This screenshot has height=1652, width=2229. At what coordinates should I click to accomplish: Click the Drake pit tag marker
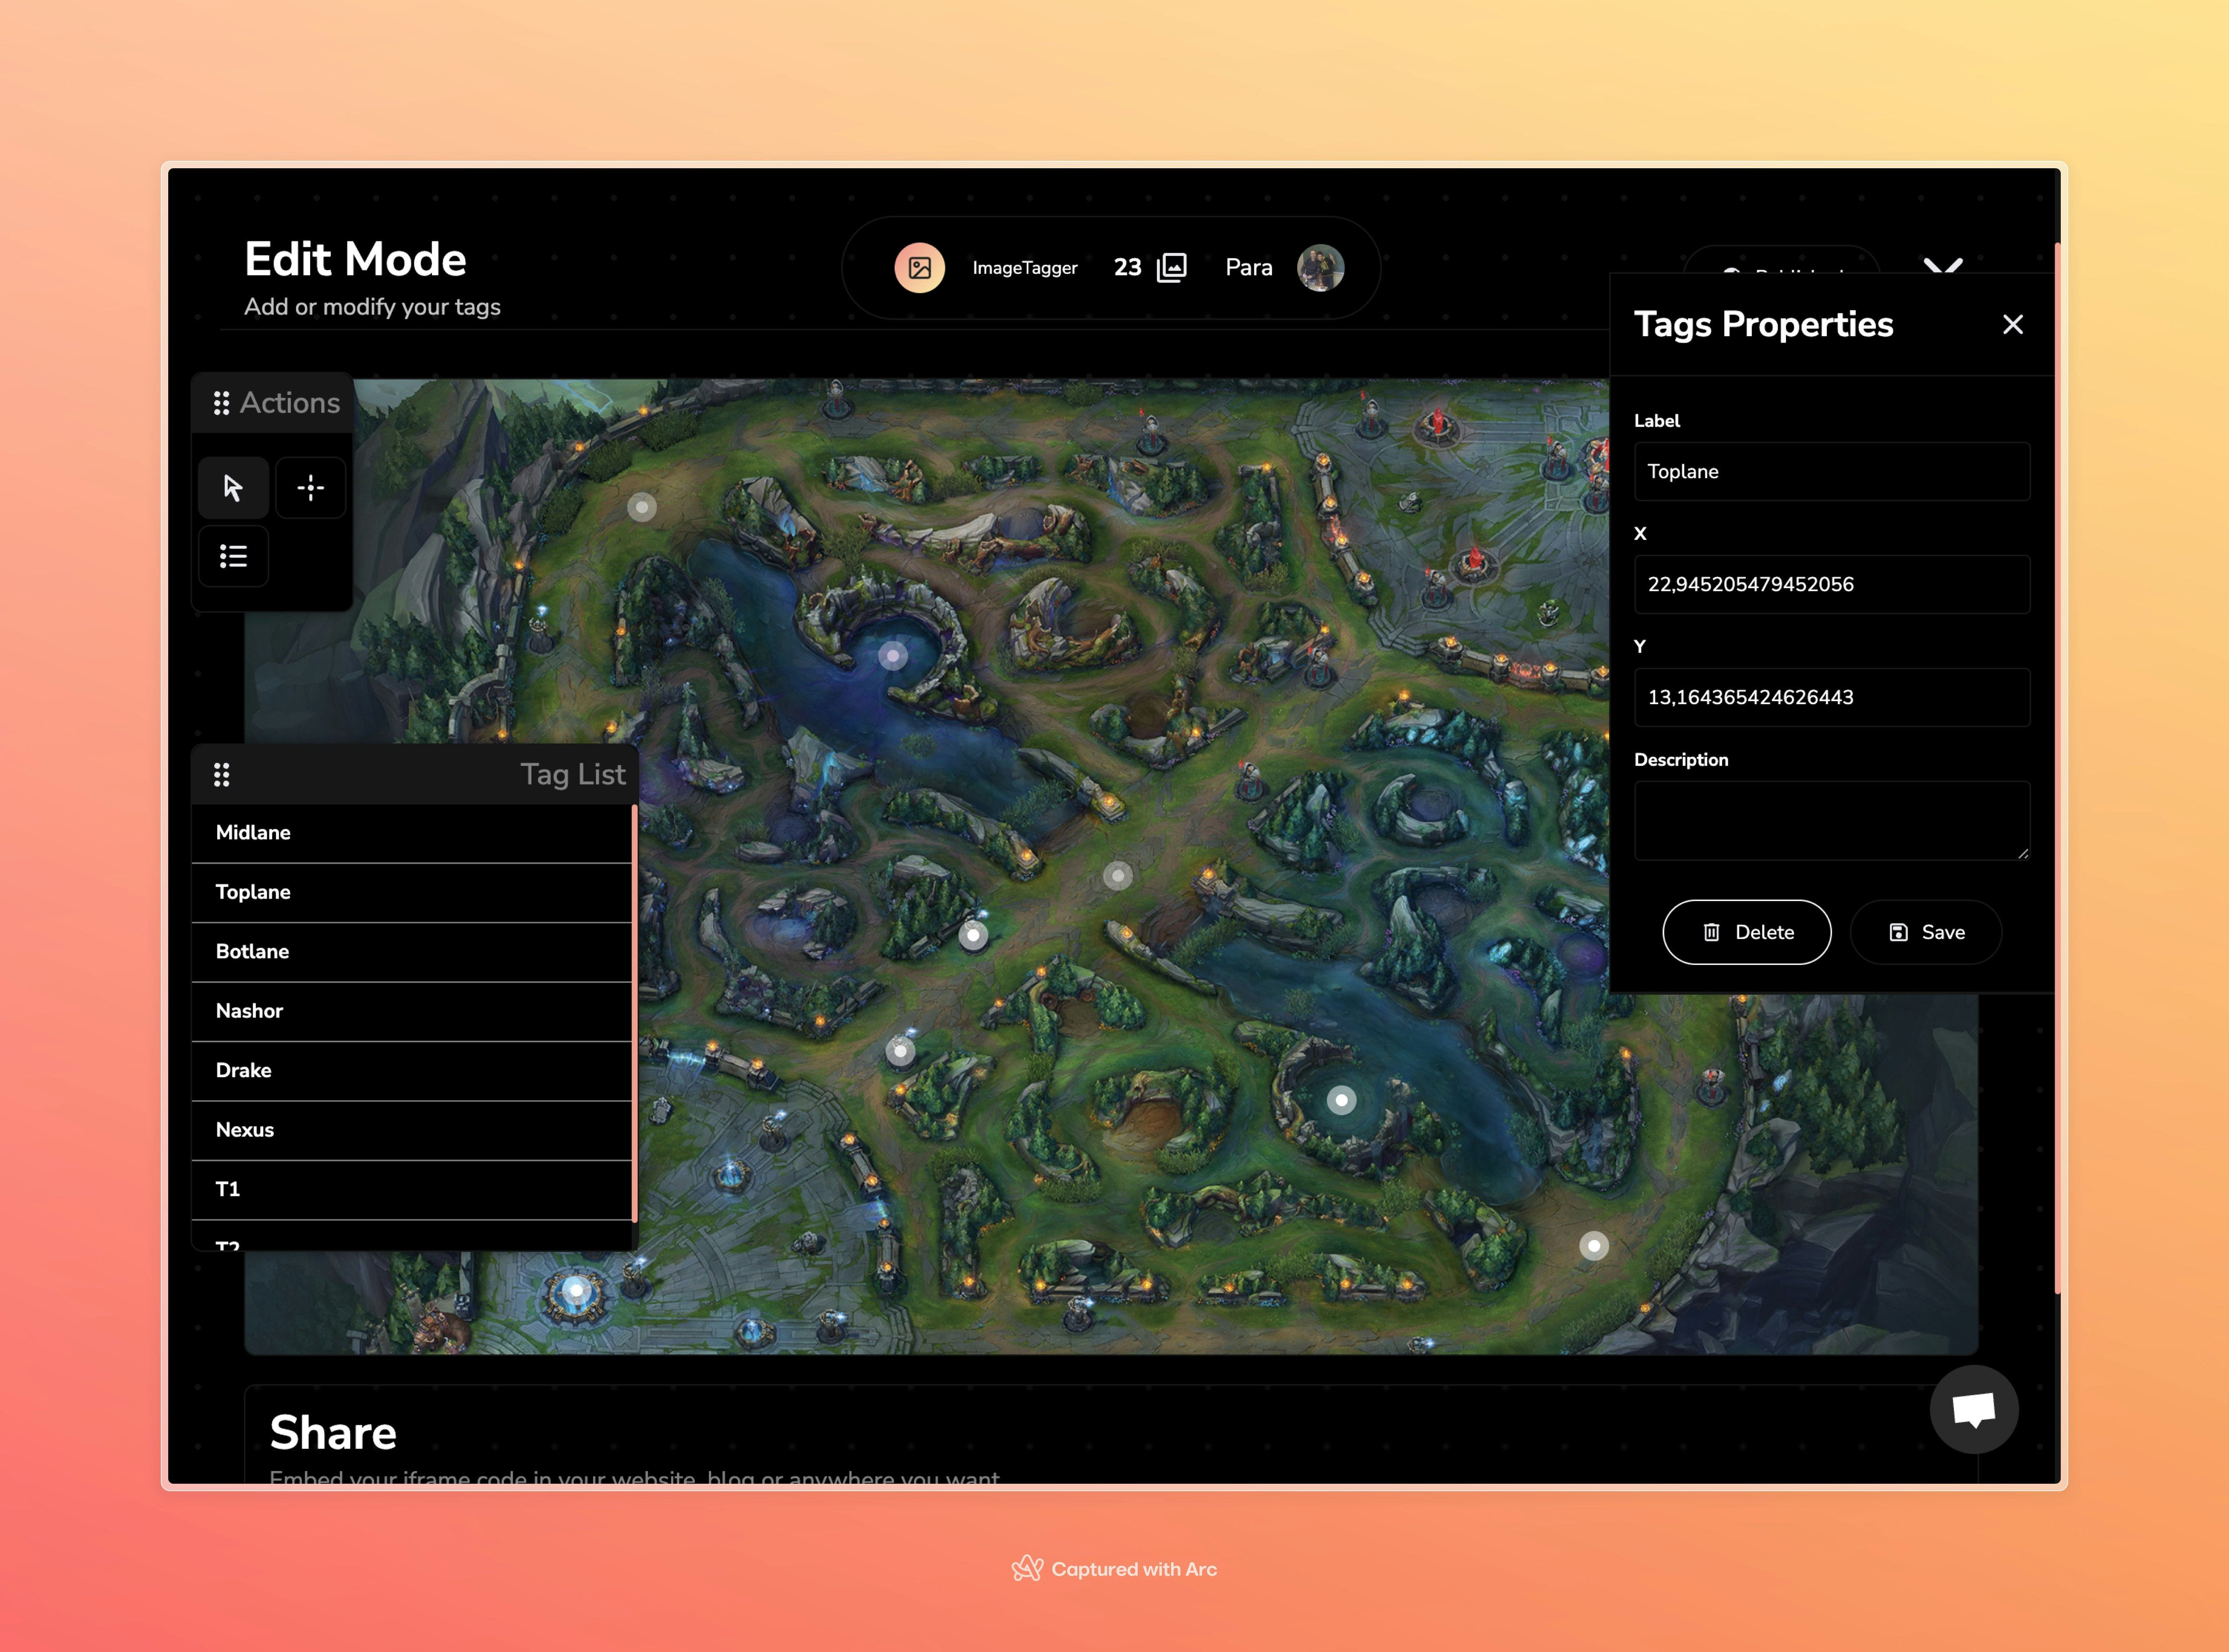point(1341,1101)
